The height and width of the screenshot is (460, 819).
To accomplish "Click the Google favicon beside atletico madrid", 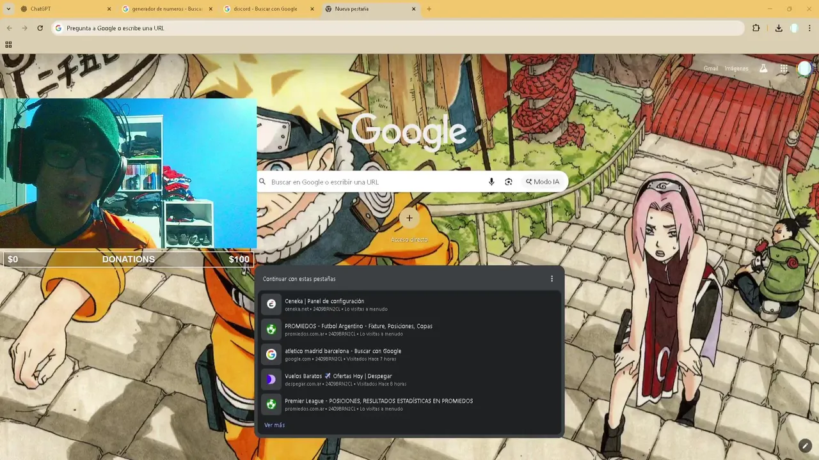I will (x=271, y=354).
